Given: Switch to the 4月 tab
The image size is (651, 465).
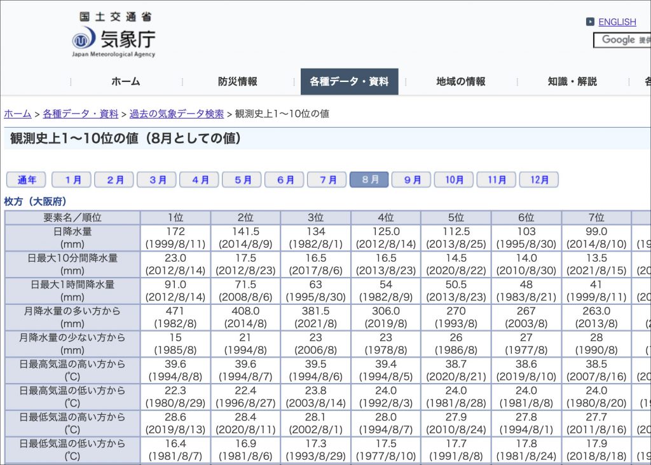Looking at the screenshot, I should (x=199, y=180).
